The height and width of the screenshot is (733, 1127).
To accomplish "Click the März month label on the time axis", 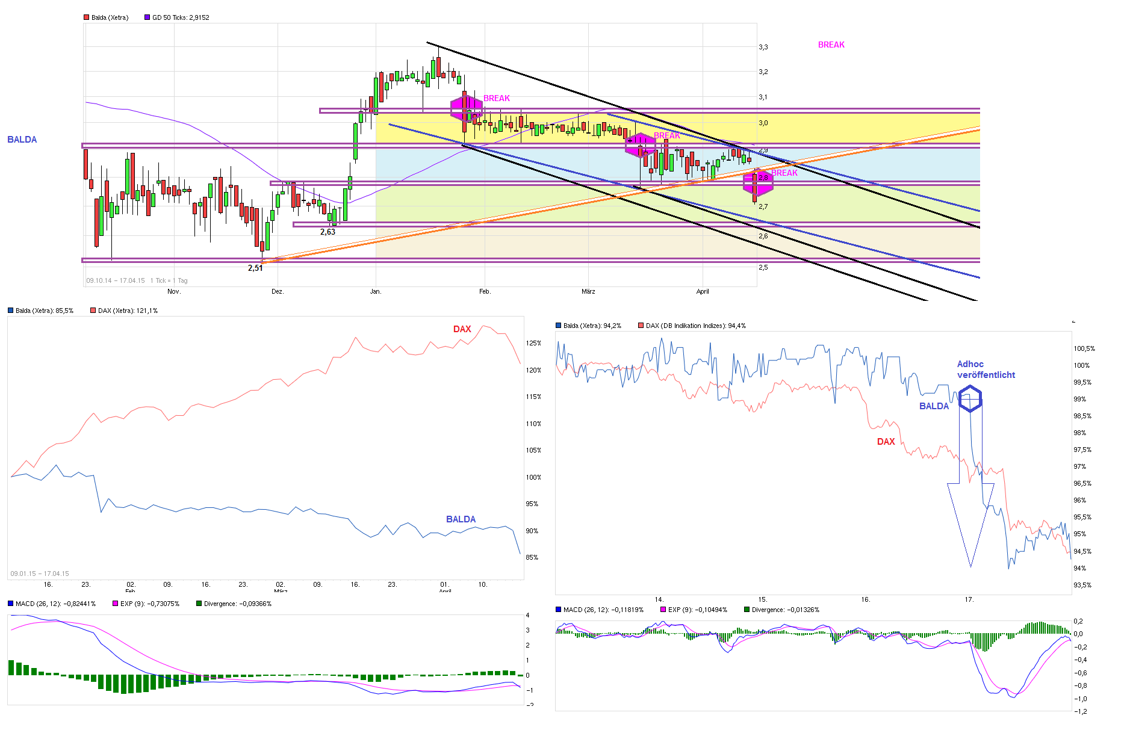I will 588,291.
